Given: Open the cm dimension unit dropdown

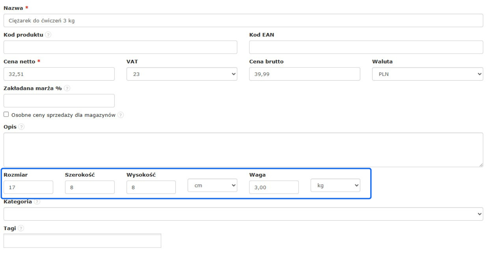Looking at the screenshot, I should click(212, 186).
